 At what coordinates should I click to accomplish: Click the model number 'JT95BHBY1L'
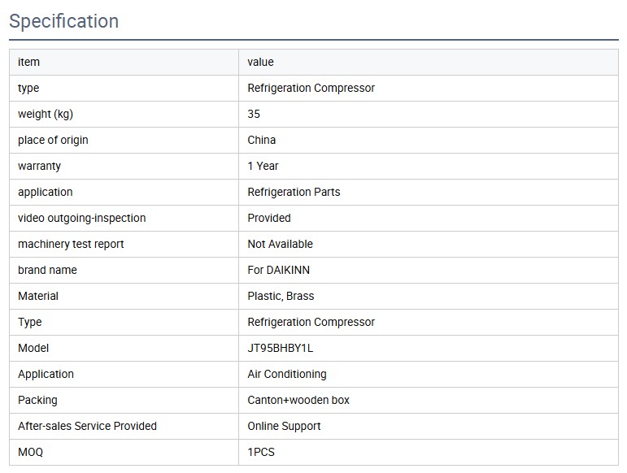click(x=281, y=349)
